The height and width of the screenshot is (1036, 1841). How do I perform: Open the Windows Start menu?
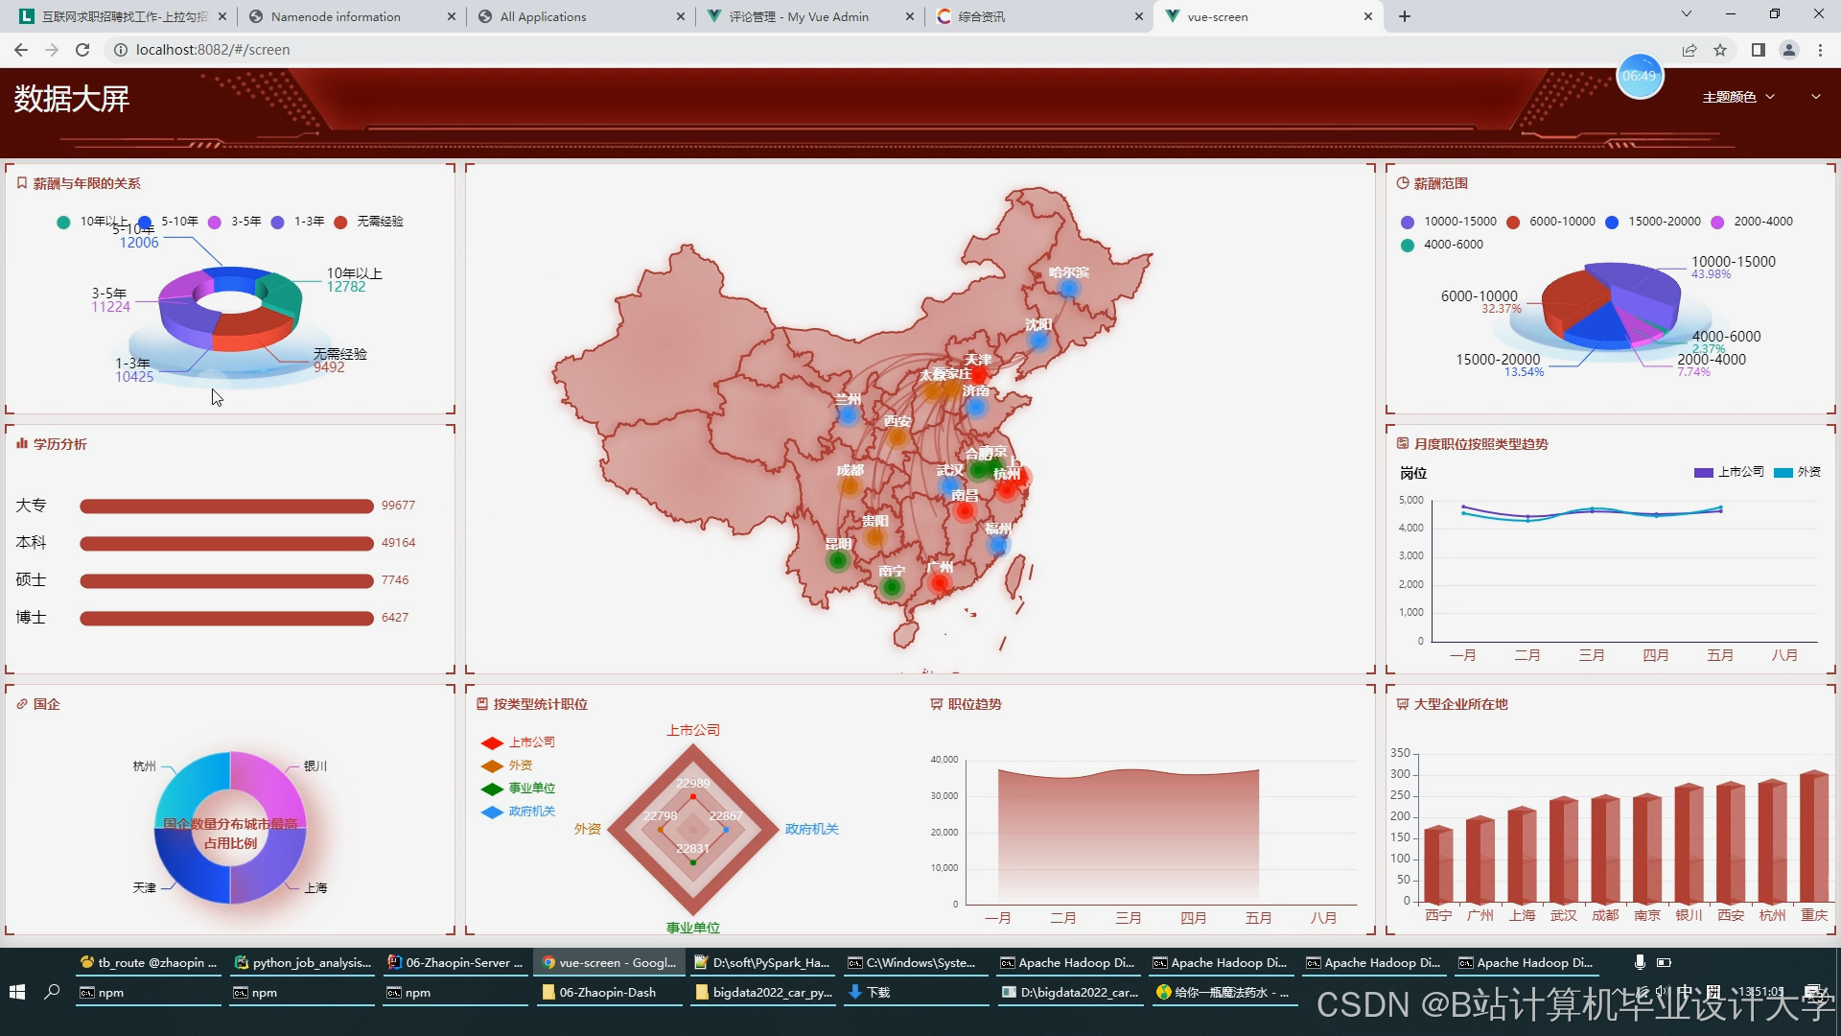[x=16, y=992]
